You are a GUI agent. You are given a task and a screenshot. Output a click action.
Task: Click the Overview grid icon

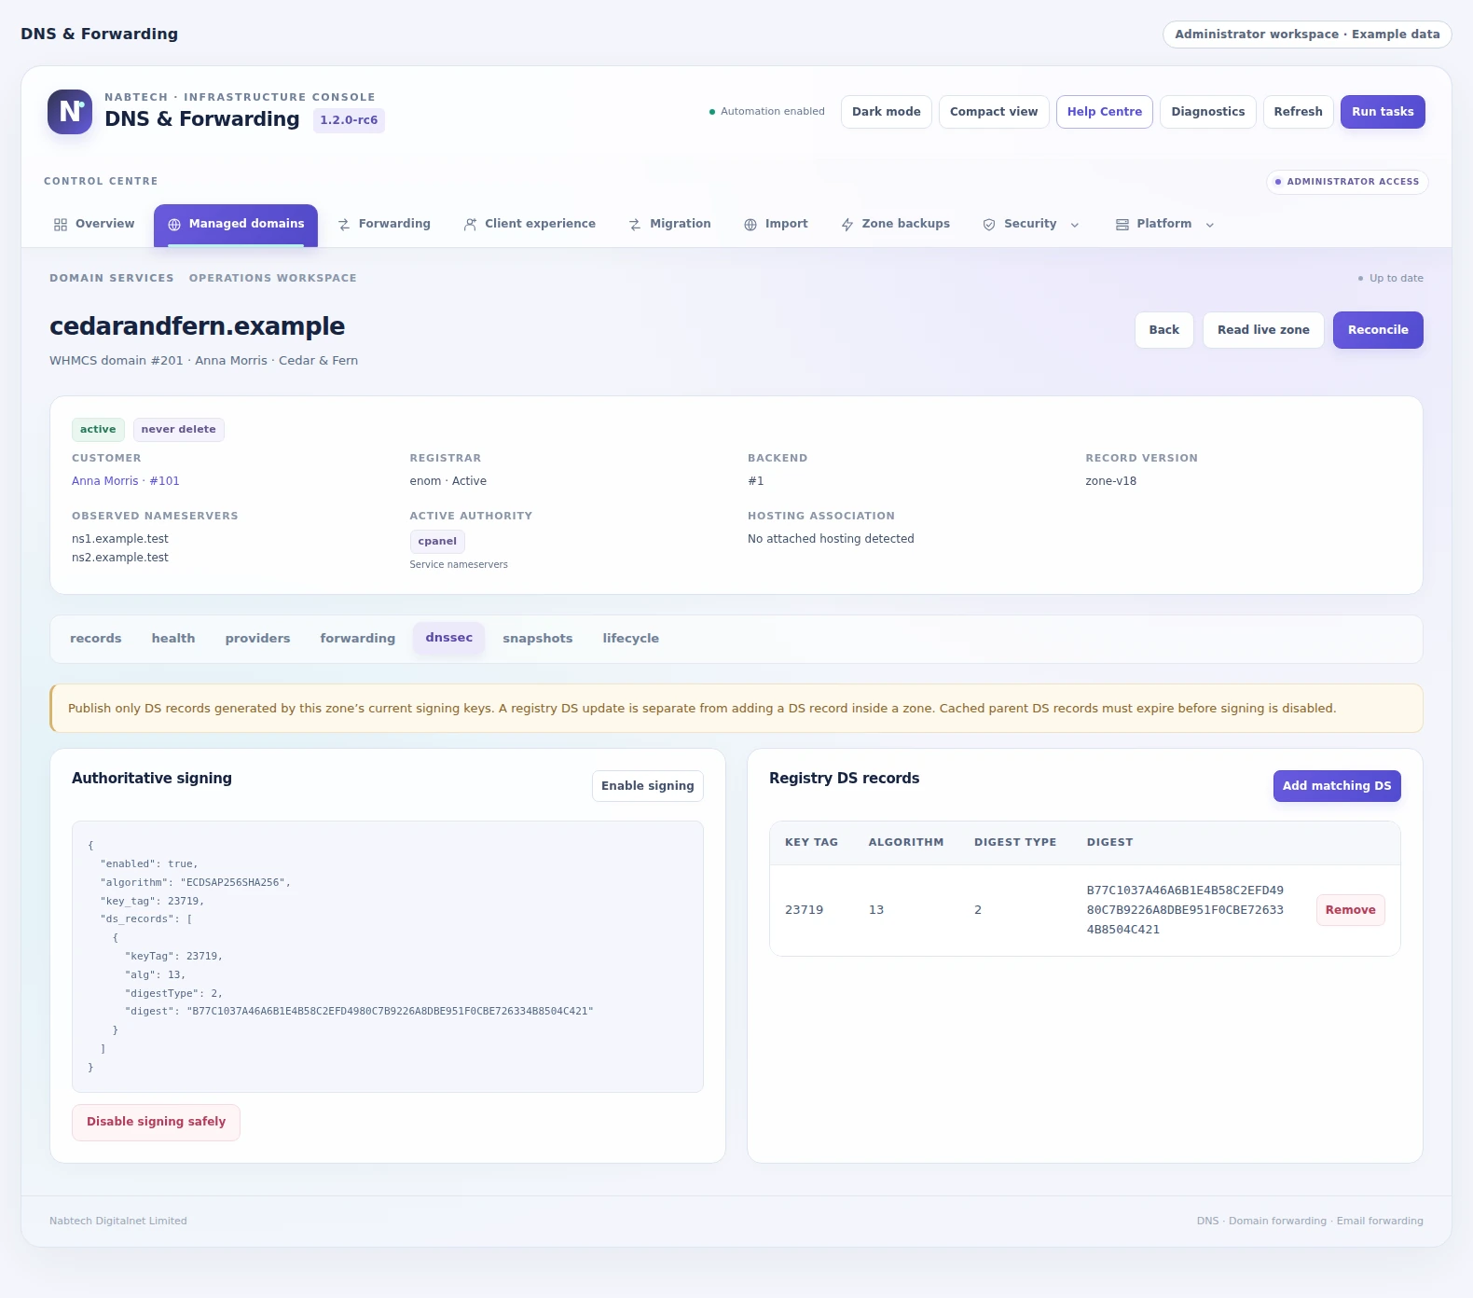click(x=61, y=225)
